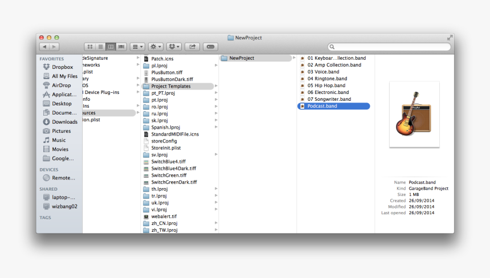Viewport: 490px width, 278px height.
Task: Select 04 Ringtone.band project
Action: point(324,79)
